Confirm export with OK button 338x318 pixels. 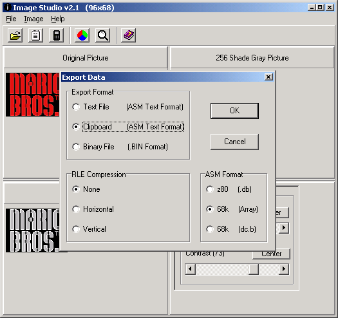234,111
